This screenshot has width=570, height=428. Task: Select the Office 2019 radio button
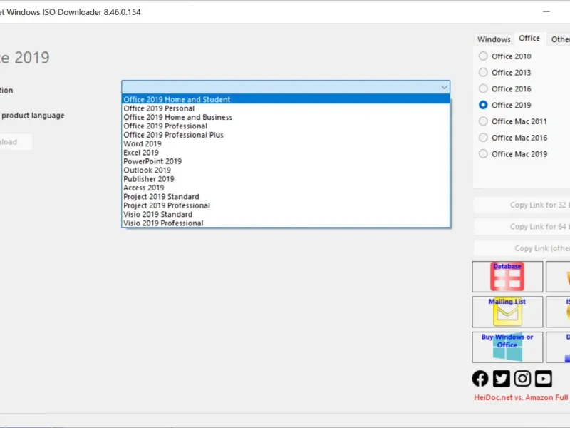click(x=483, y=105)
